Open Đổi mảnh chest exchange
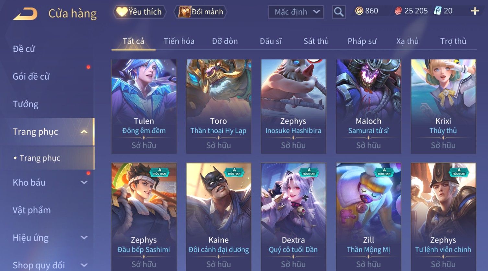Viewport: 488px width, 271px height. coord(201,12)
